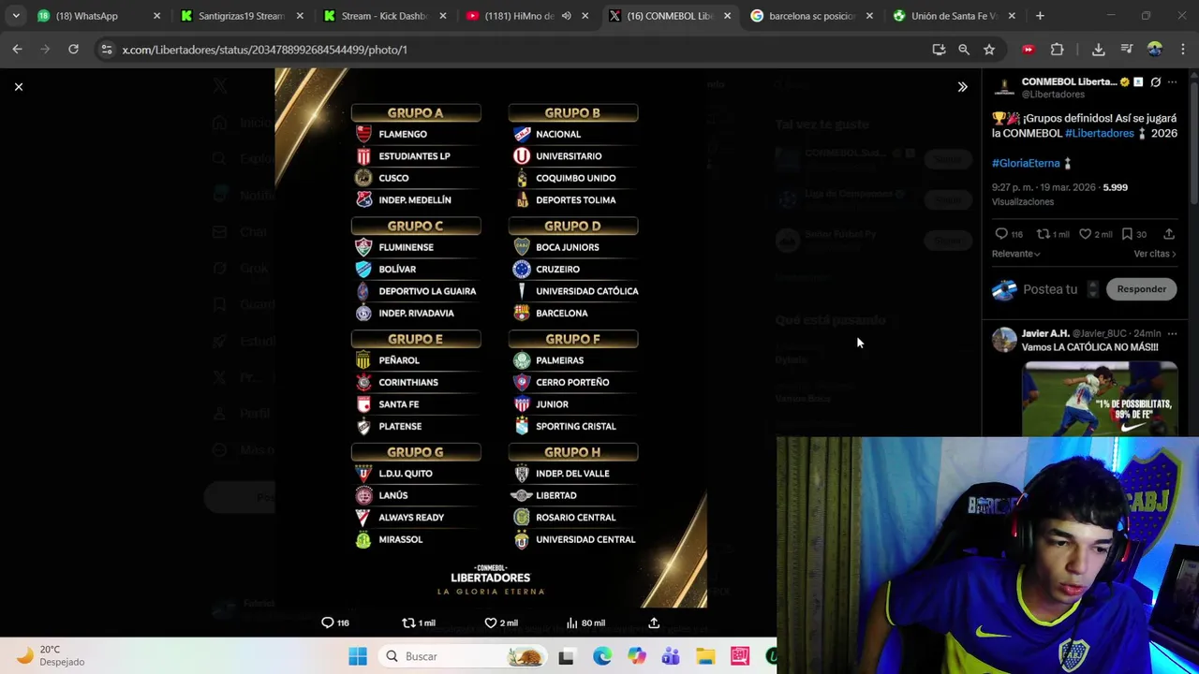The width and height of the screenshot is (1199, 674).
Task: Open the tab search dropdown arrow
Action: point(16,16)
